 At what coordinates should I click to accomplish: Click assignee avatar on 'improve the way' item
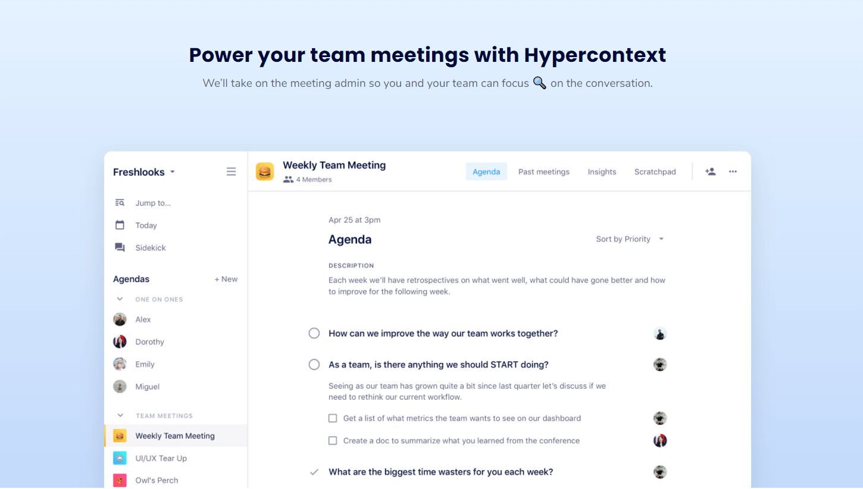point(660,333)
